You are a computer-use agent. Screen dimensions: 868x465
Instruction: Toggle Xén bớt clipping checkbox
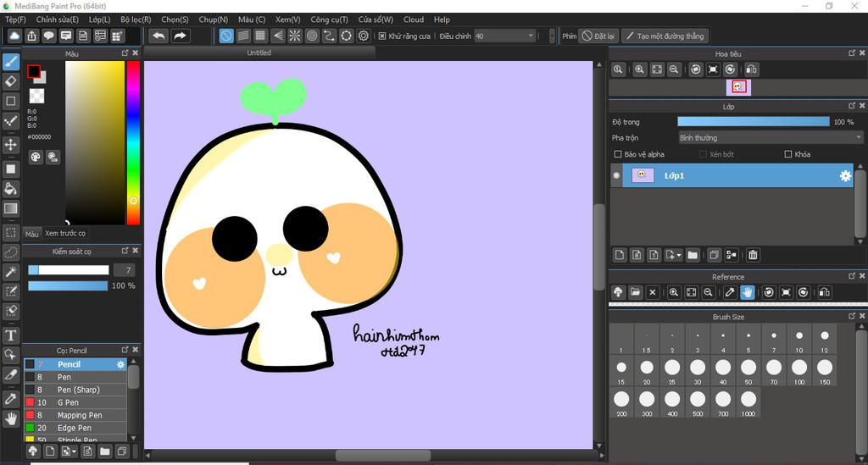703,154
